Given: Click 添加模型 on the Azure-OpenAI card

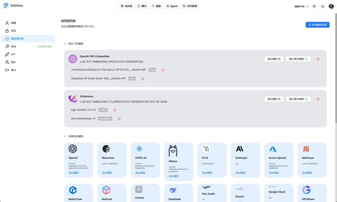Looking at the screenshot, I should point(273,173).
